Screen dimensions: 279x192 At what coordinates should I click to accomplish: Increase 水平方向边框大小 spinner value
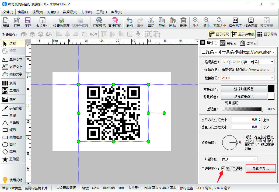click(260, 118)
